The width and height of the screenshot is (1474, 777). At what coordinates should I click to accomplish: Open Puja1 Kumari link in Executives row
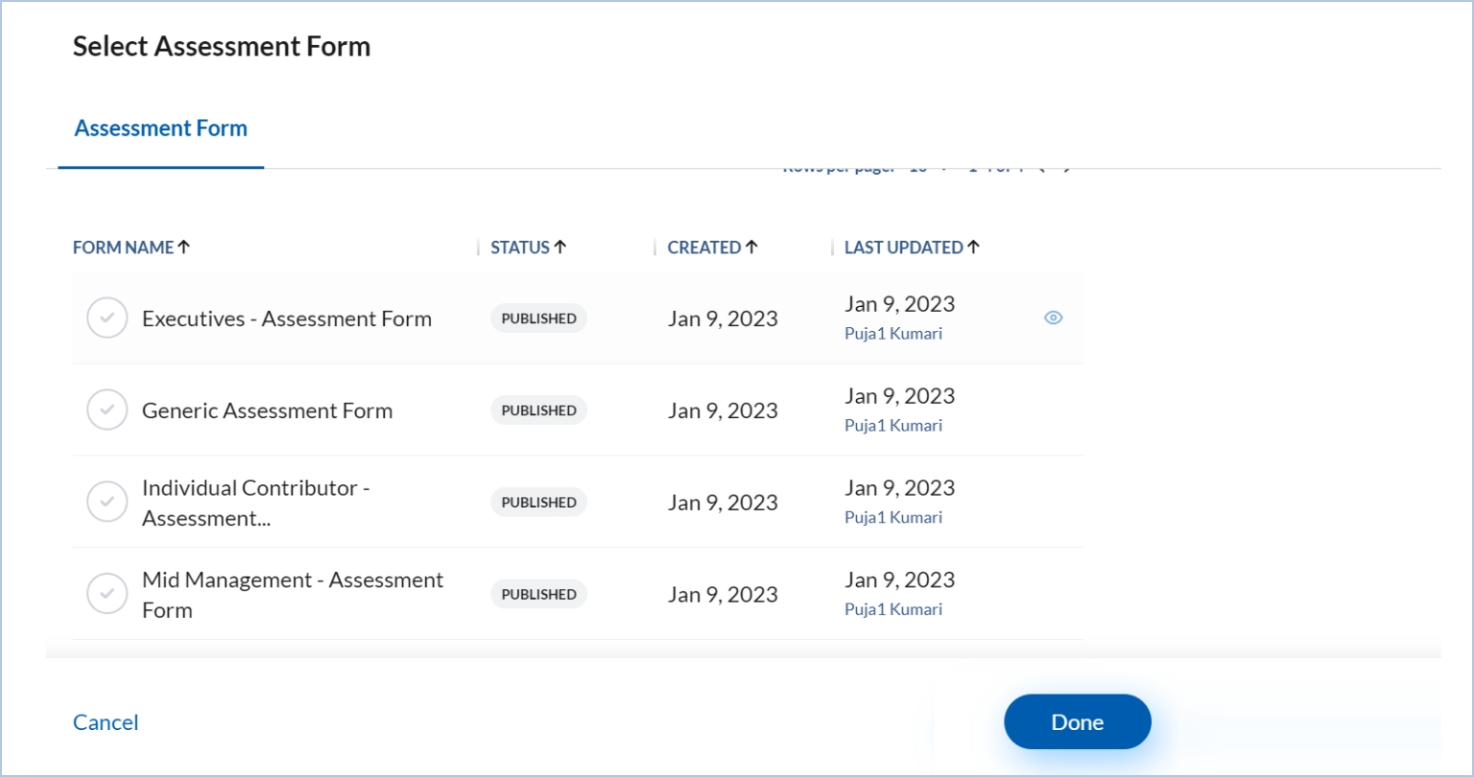click(892, 334)
